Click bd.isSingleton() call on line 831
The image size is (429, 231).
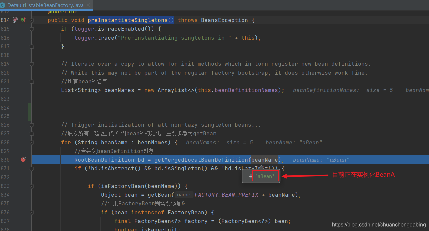[181, 169]
